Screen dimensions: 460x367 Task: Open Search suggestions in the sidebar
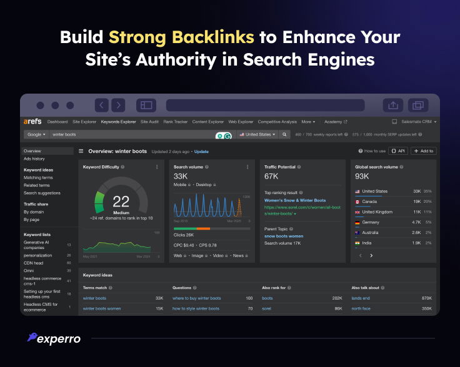42,193
